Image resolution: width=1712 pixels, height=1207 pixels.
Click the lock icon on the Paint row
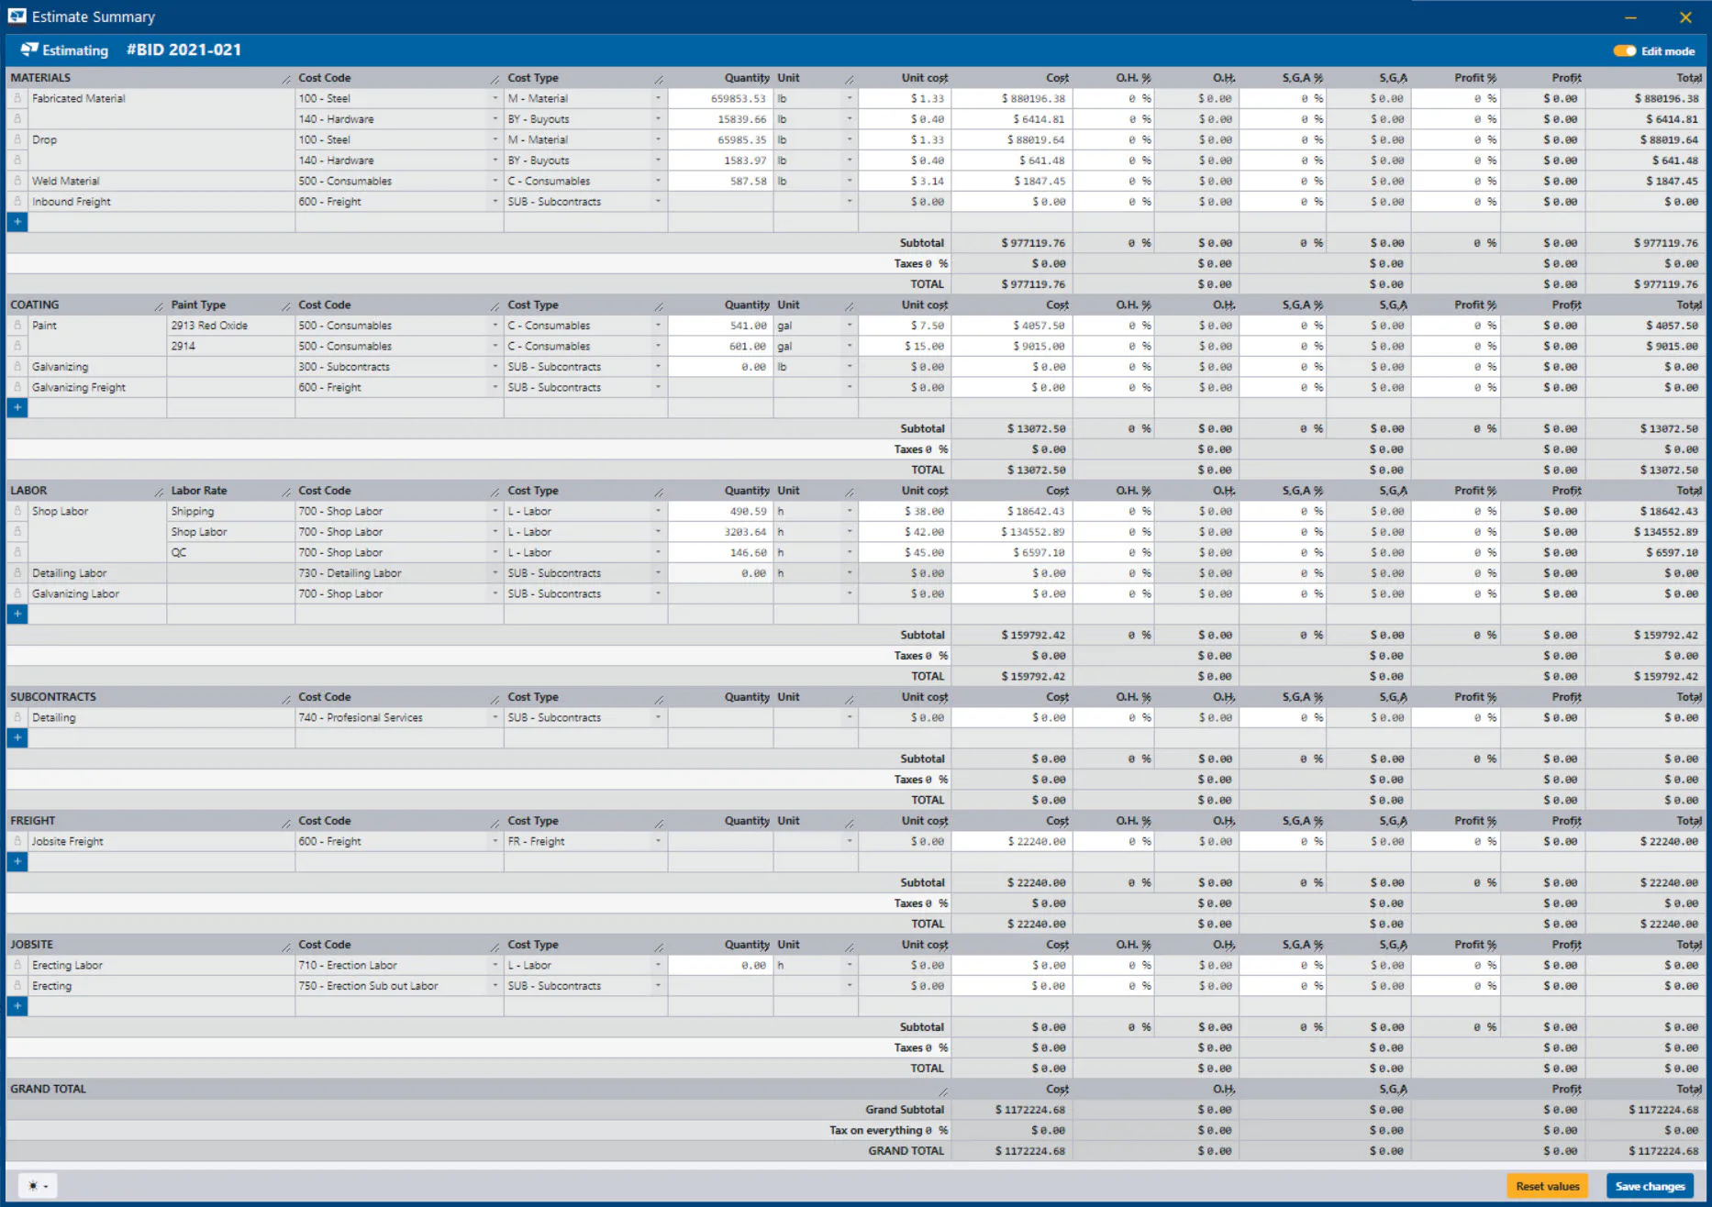(17, 325)
